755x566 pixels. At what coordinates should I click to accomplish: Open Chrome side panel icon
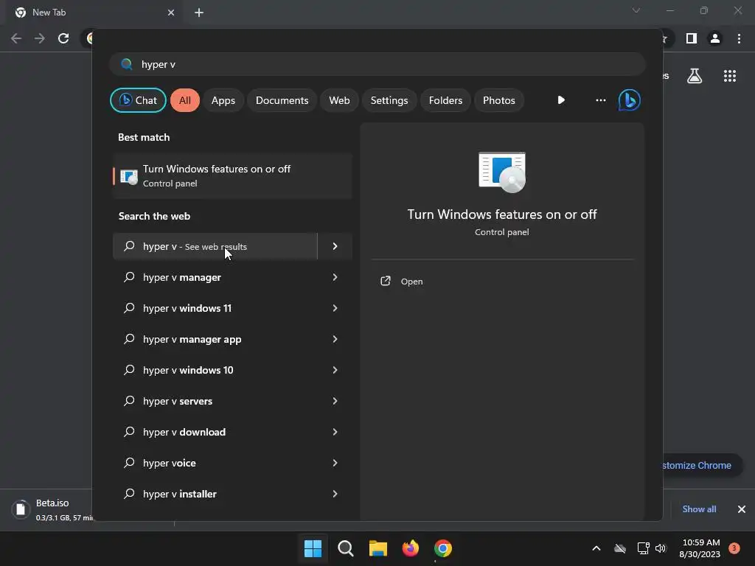coord(691,38)
